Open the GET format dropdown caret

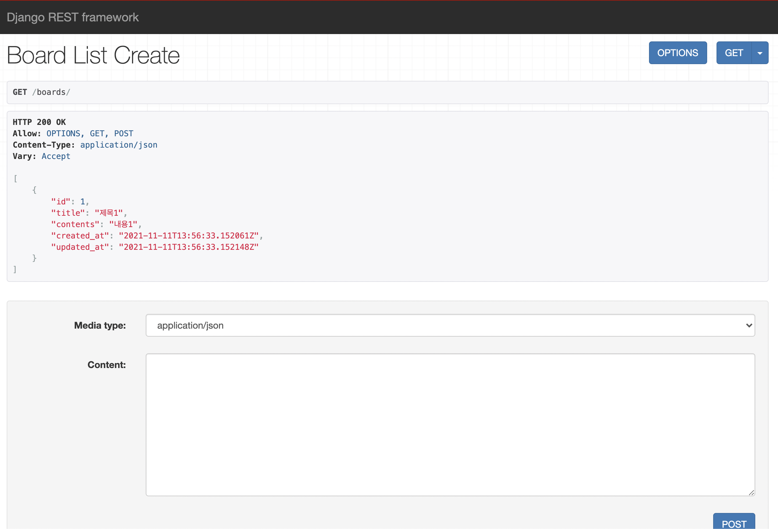click(760, 53)
